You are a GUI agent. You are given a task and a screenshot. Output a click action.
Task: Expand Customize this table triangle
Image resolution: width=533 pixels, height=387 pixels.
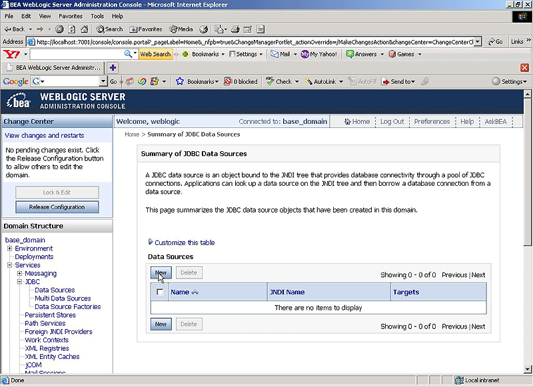[x=151, y=242]
